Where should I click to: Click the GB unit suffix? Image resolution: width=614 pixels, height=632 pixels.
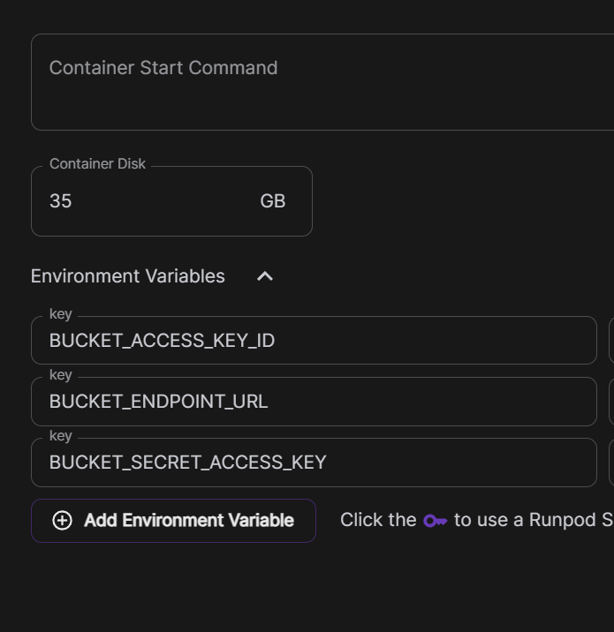pos(272,201)
